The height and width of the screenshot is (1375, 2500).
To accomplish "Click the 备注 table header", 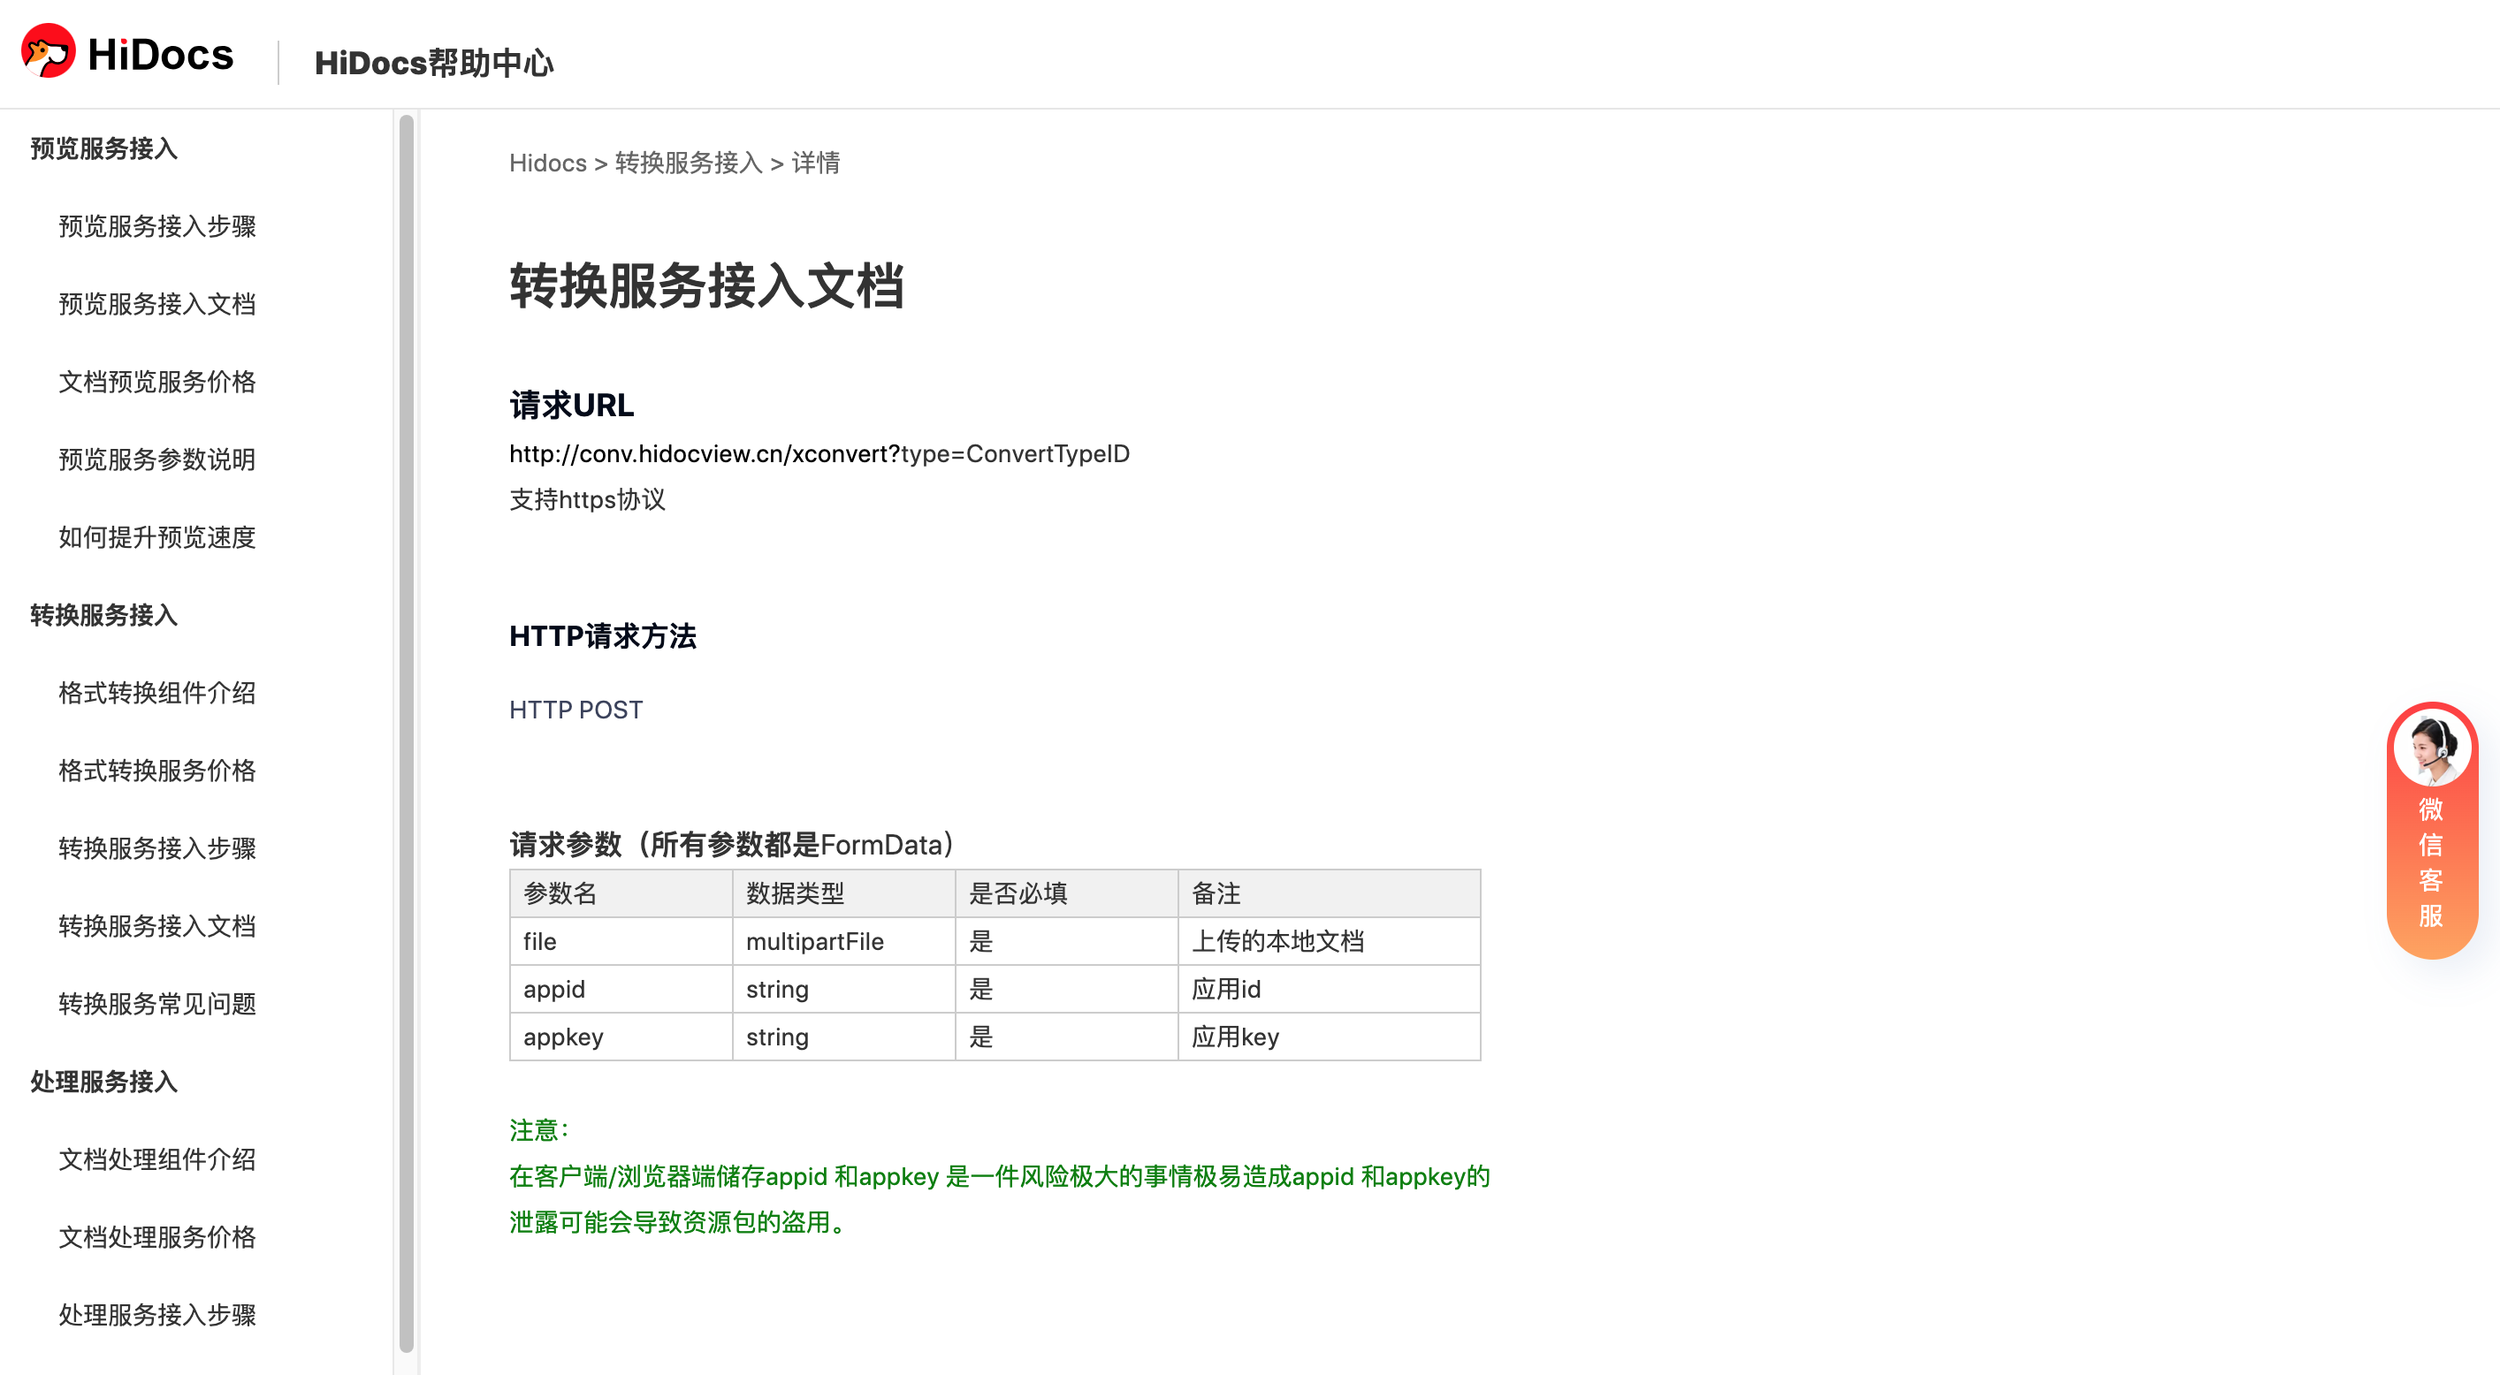I will [x=1329, y=893].
